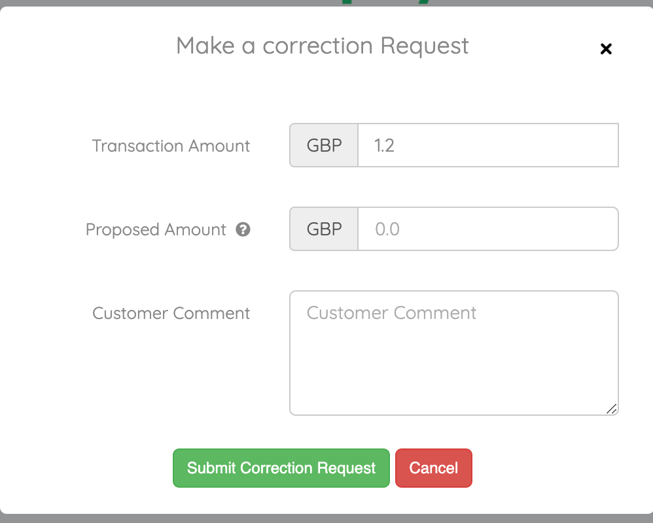The image size is (653, 523).
Task: Click the GBP prefix beside Proposed Amount
Action: pyautogui.click(x=325, y=229)
